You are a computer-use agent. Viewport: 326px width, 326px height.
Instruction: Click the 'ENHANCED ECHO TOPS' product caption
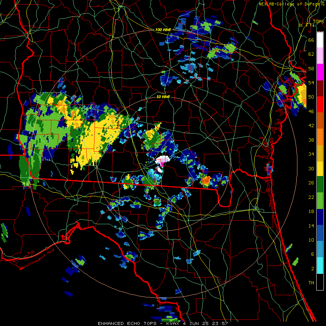tap(127, 323)
